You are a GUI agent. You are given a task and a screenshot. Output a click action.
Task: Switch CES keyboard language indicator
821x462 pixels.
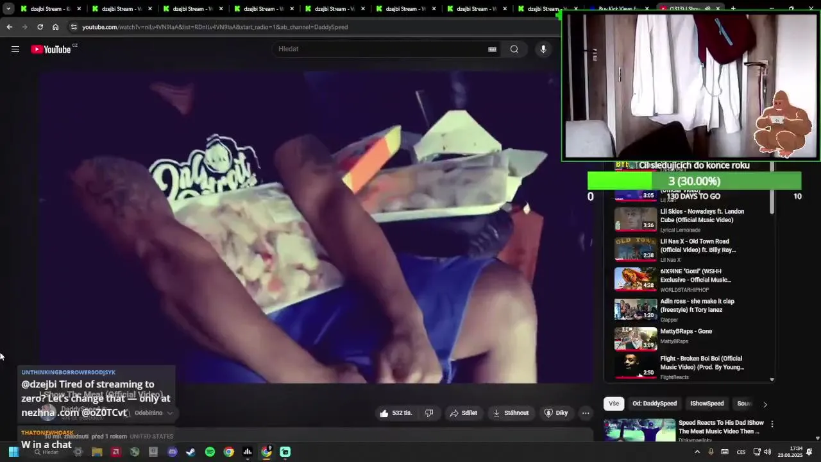coord(741,452)
